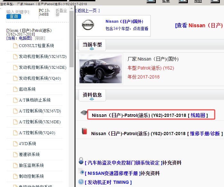Click the left panel scroll up arrow
The height and width of the screenshot is (187, 224).
(x=71, y=9)
